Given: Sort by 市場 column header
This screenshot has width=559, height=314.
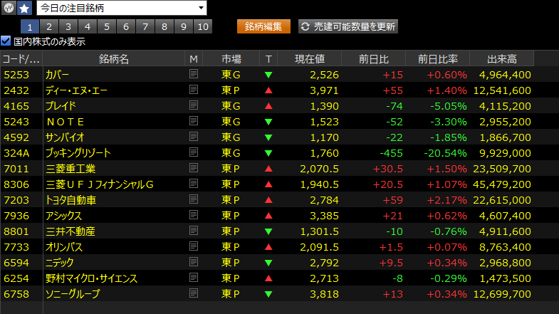Looking at the screenshot, I should pyautogui.click(x=231, y=59).
